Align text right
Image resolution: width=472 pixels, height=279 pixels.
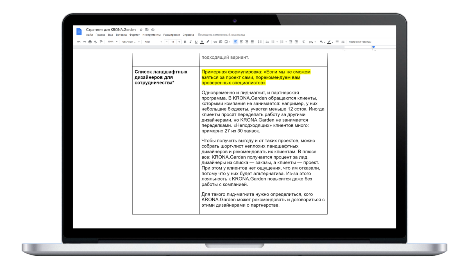[x=247, y=42]
